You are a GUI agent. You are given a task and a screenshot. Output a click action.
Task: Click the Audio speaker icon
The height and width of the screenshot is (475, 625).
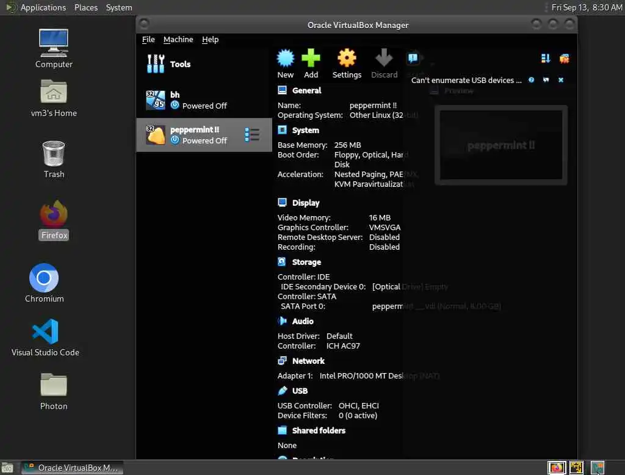click(282, 321)
